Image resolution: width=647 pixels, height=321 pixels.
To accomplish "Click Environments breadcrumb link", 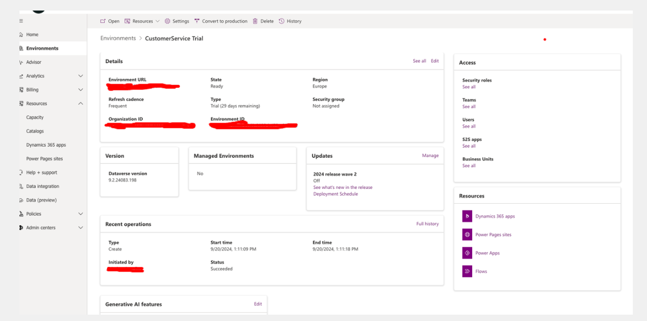I will pyautogui.click(x=118, y=38).
